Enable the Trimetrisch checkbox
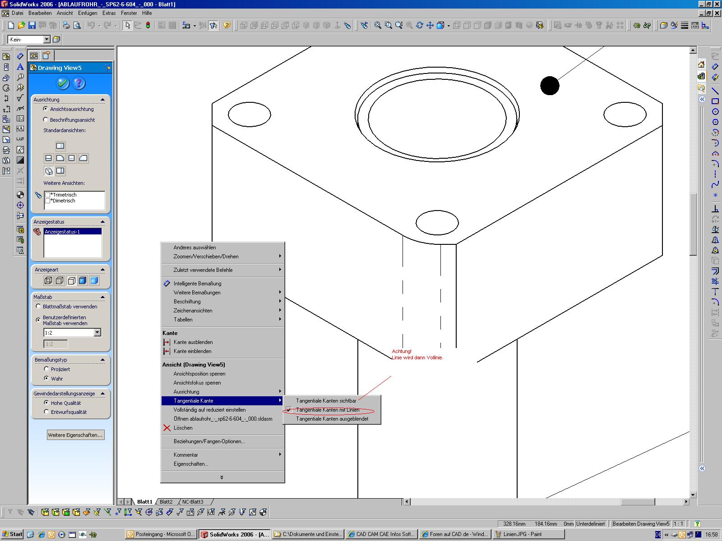 [x=48, y=195]
